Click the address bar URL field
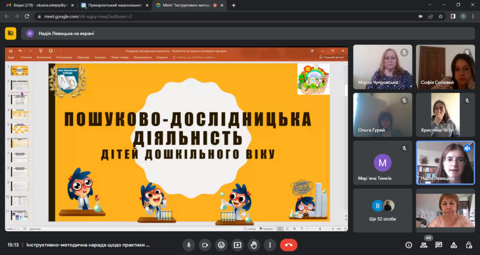The height and width of the screenshot is (255, 480). pos(187,16)
